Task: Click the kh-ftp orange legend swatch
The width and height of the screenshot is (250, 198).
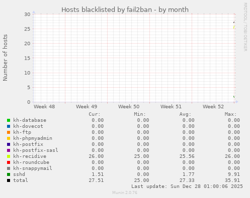Action: (x=9, y=132)
